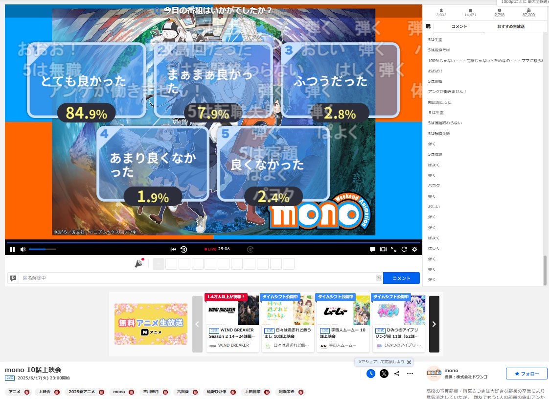This screenshot has width=549, height=399.
Task: Click the party popper emotion icon
Action: (138, 263)
